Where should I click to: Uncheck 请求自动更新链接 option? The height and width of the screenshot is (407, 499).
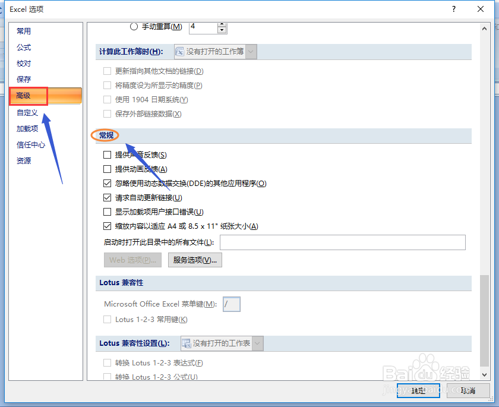[108, 198]
